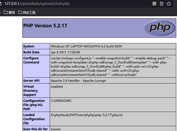Open the 靶场 bookmarks folder
Viewport: 177px width, 131px height.
coord(9,12)
